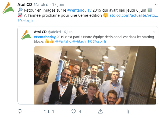
Task: Open the 6 juin quoted tweet timestamp
Action: pyautogui.click(x=68, y=32)
